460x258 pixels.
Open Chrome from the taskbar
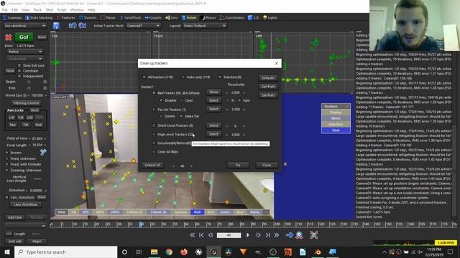169,252
